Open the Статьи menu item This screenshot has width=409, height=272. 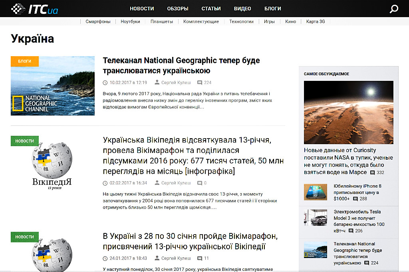point(211,9)
